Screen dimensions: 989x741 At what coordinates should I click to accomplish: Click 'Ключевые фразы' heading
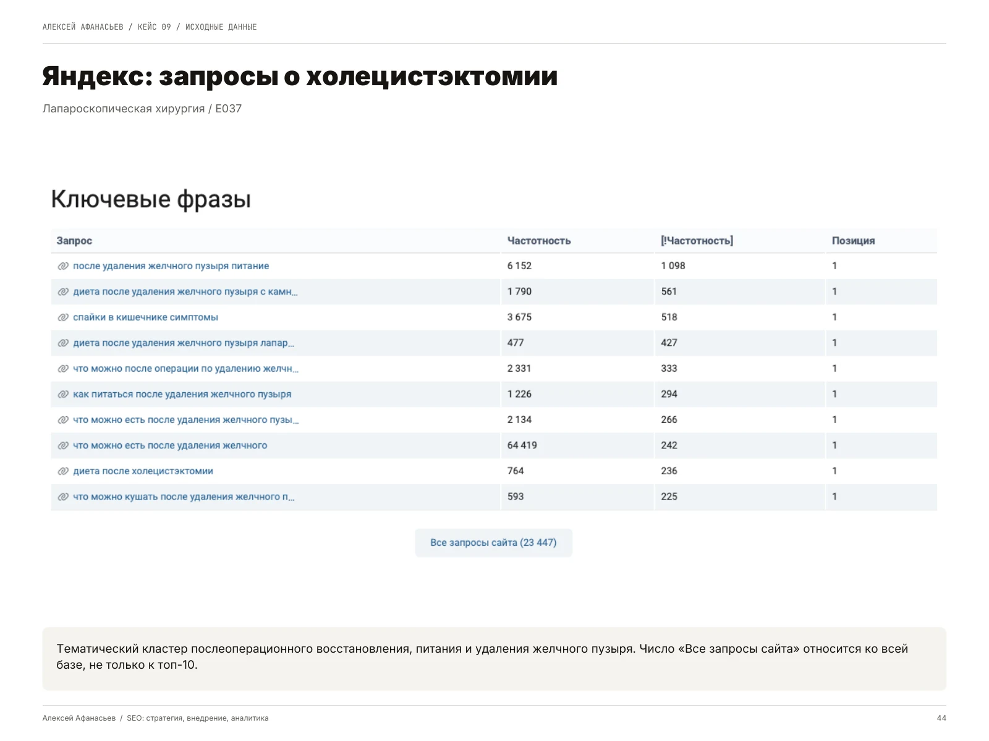[x=151, y=199]
